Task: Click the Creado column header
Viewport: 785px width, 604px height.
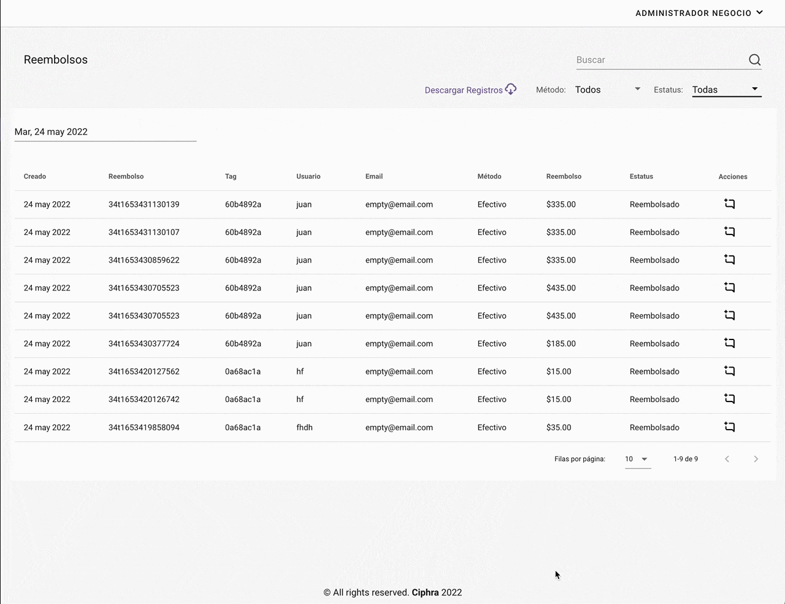Action: coord(35,176)
